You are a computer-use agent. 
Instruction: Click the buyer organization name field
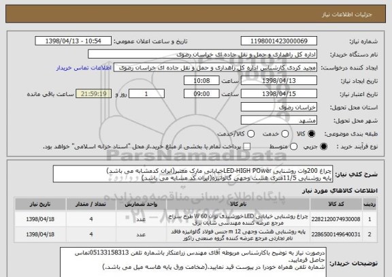[203, 54]
